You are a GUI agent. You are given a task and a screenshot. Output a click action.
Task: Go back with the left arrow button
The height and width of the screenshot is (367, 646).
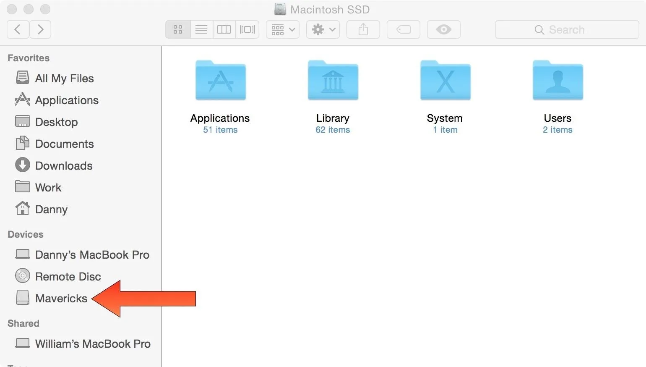pos(18,29)
